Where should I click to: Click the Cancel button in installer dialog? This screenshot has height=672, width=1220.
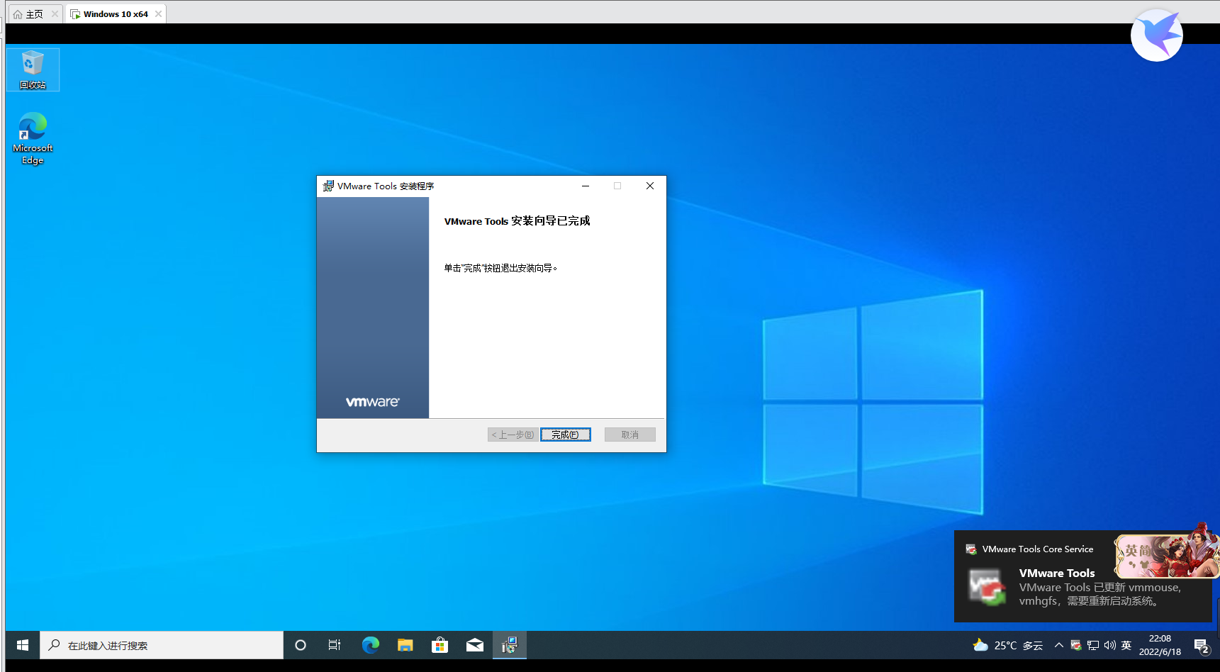pyautogui.click(x=629, y=435)
